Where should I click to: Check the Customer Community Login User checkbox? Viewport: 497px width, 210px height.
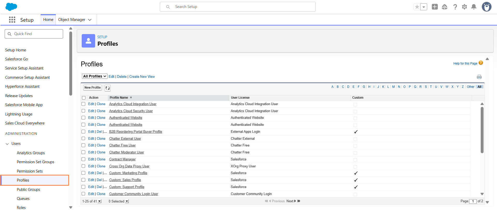coord(83,194)
